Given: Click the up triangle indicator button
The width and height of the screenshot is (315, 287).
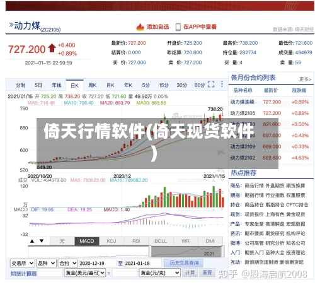Looking at the screenshot, I should click(32, 241).
